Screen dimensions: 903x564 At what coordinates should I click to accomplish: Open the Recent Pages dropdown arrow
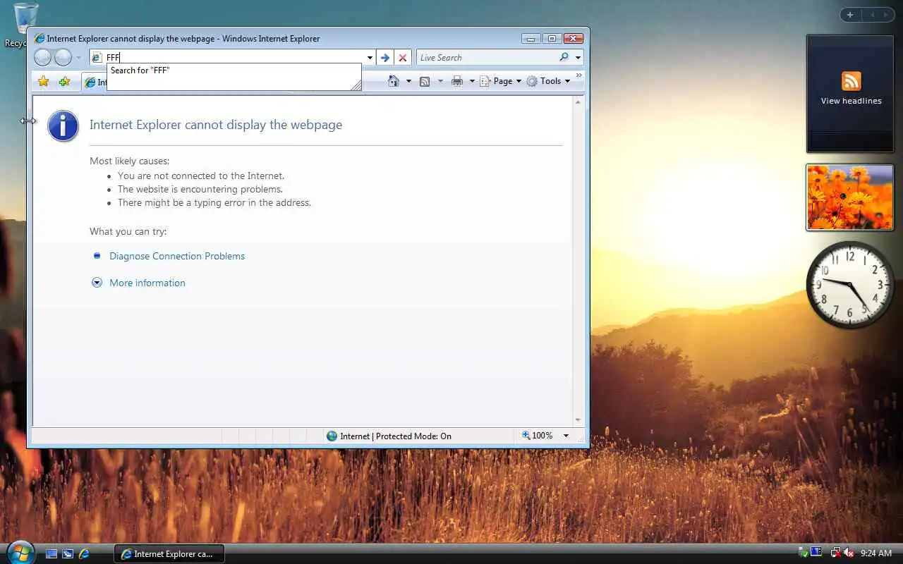coord(78,58)
